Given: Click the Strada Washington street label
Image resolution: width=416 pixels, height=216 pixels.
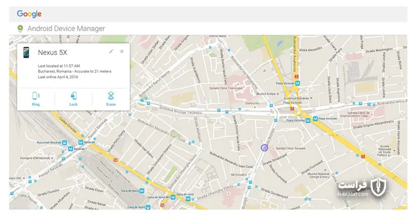Looking at the screenshot, I should (x=379, y=50).
